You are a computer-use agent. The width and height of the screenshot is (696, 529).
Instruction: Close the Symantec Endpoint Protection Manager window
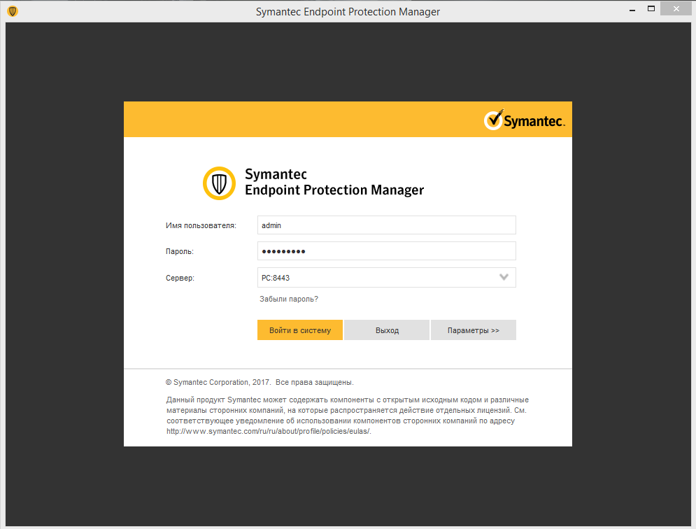tap(676, 8)
